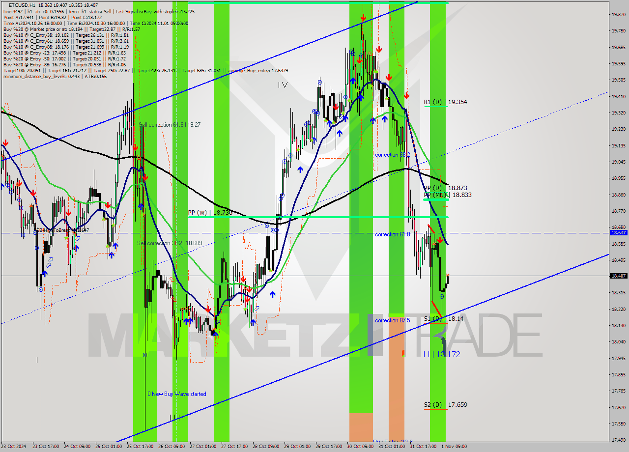Select the 'PP (D) | 18.873' pivot label
The width and height of the screenshot is (629, 452).
(445, 188)
